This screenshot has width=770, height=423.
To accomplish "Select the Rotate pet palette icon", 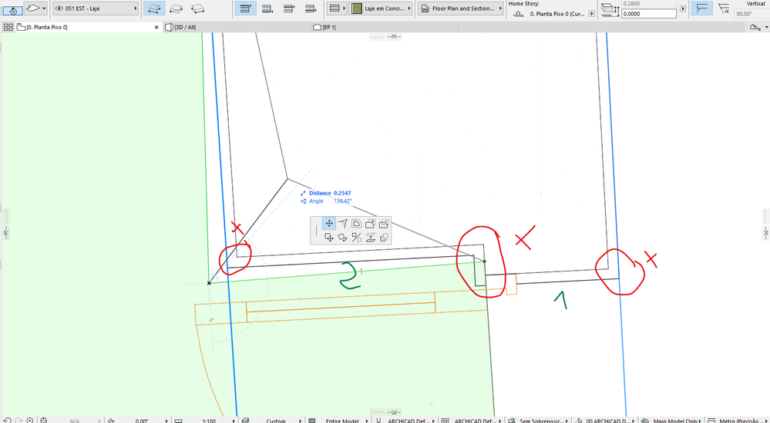I will pyautogui.click(x=343, y=238).
